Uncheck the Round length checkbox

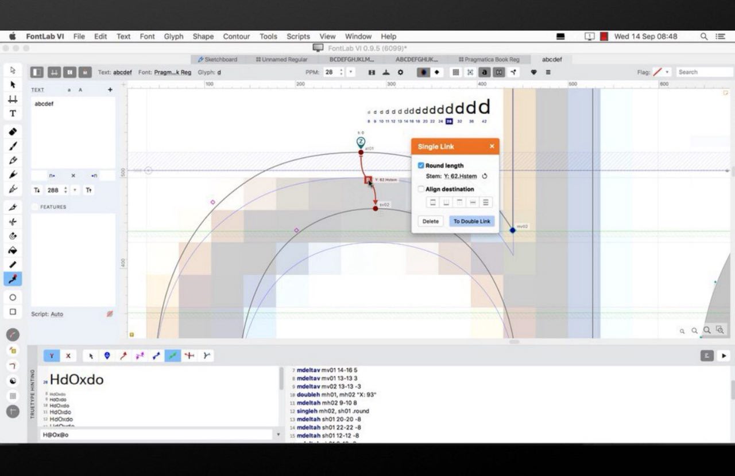pos(421,166)
